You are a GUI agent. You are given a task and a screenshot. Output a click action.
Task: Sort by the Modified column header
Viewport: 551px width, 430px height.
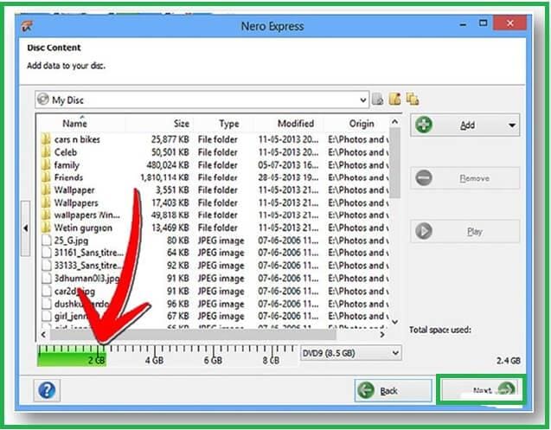coord(296,124)
